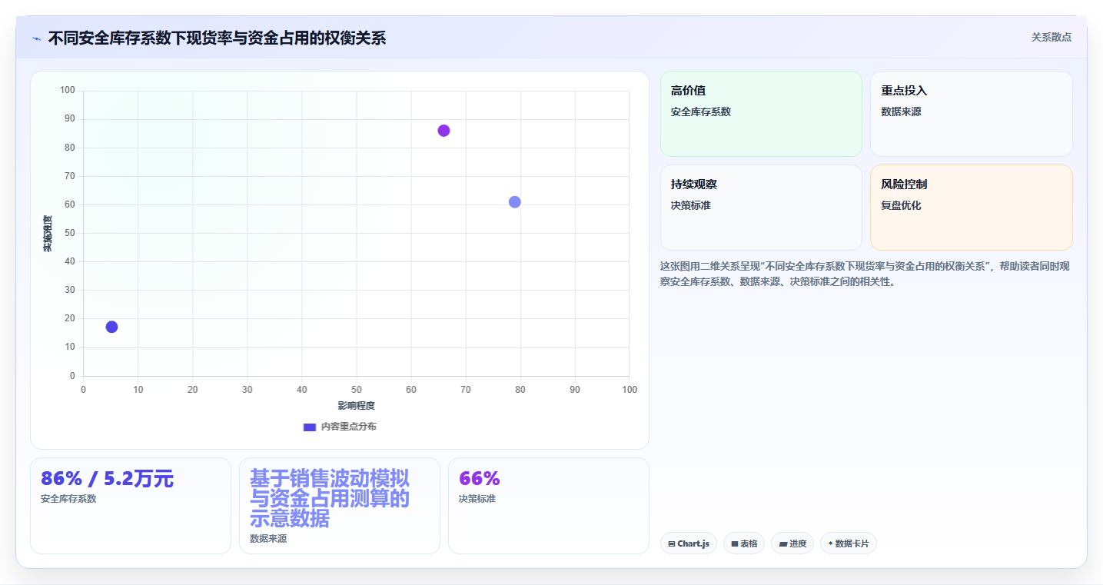This screenshot has height=585, width=1103.
Task: Click the 影响程度 x-axis title
Action: click(356, 405)
